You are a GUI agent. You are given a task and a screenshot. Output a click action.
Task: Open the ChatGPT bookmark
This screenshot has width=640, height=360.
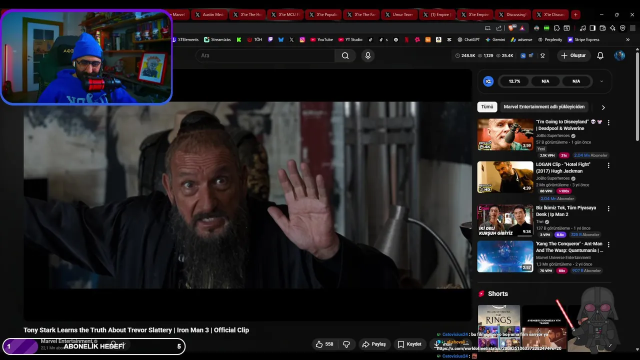(468, 39)
